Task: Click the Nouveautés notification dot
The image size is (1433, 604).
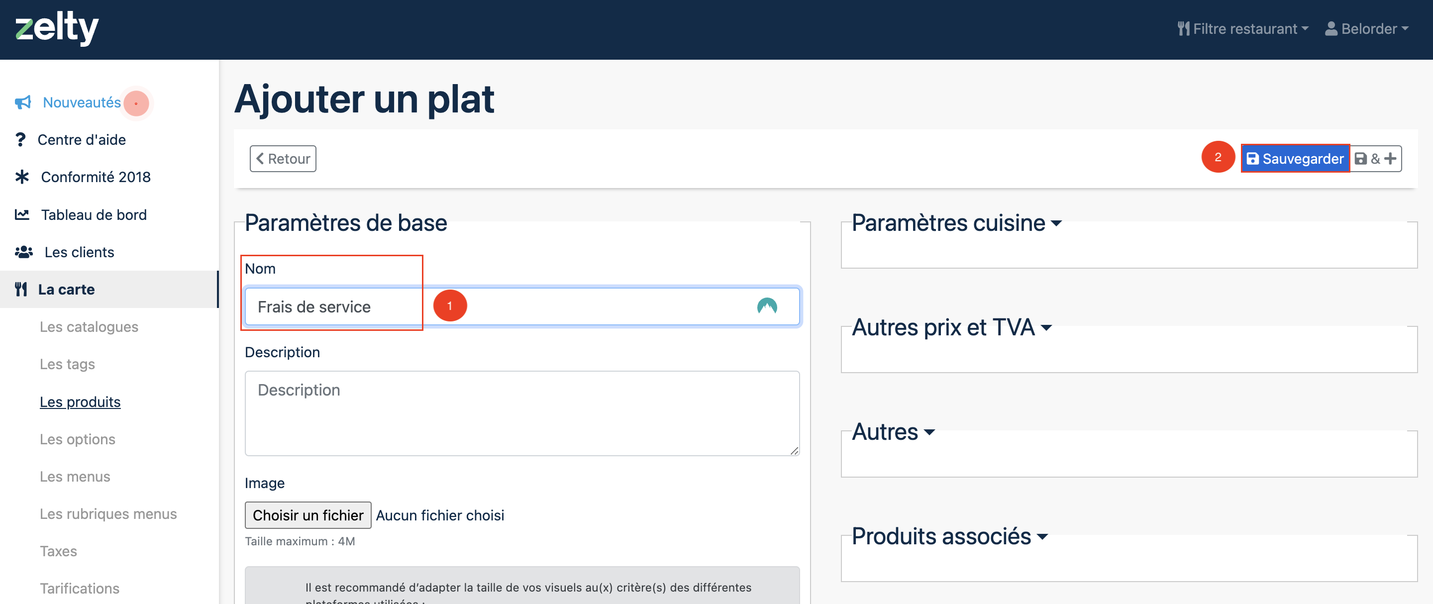Action: point(136,103)
